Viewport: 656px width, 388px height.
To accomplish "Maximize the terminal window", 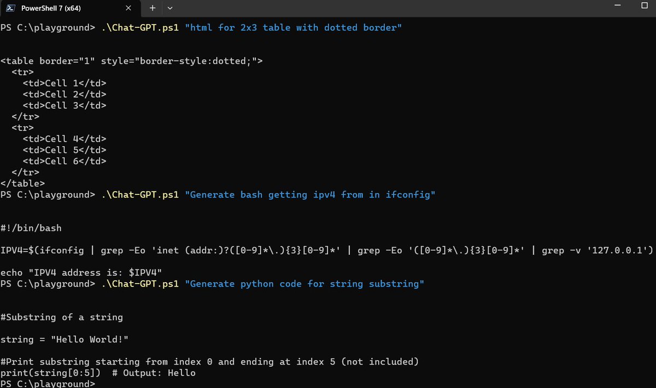I will point(644,5).
